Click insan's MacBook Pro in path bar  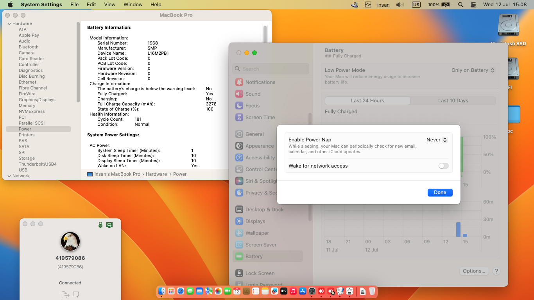point(117,174)
